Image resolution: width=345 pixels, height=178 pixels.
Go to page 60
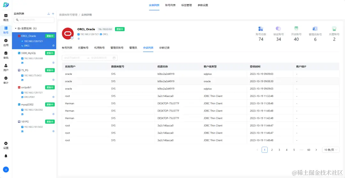309,150
